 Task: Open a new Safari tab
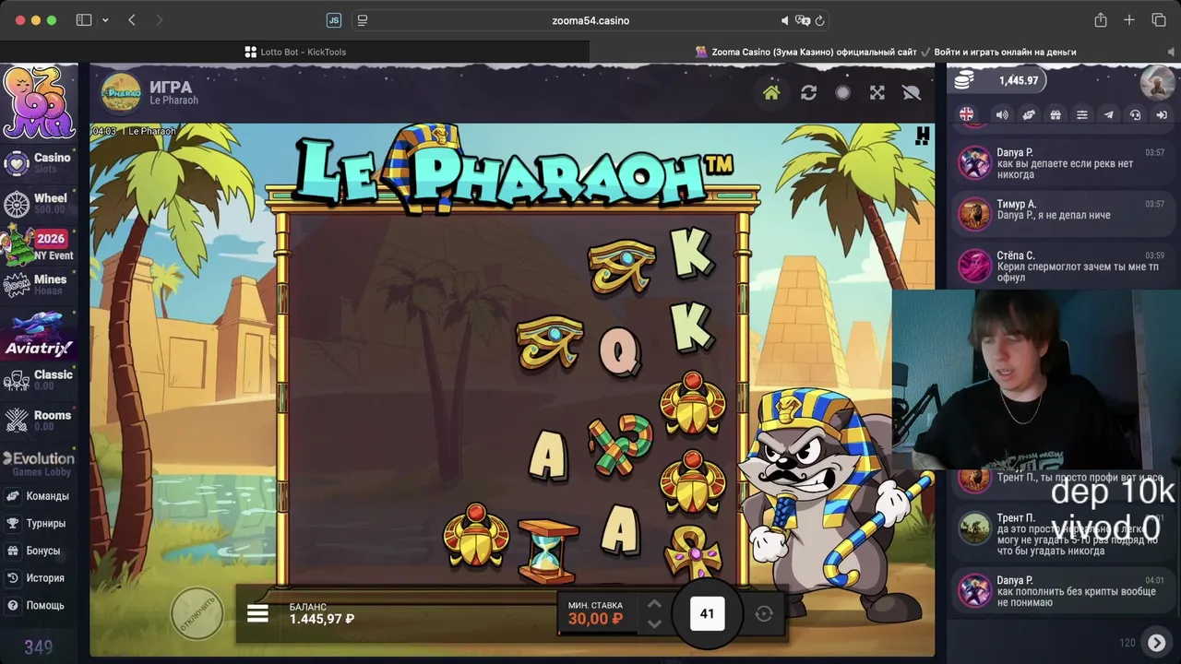pos(1129,20)
